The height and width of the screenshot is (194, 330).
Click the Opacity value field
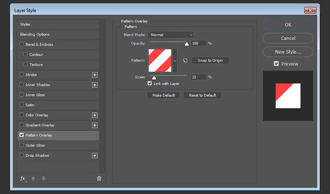pos(199,43)
